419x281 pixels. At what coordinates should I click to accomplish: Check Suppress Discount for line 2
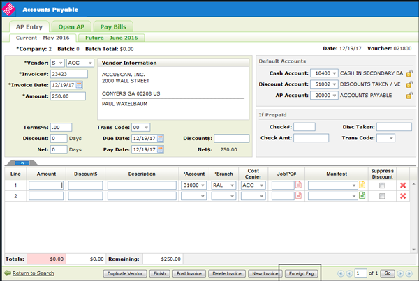[382, 197]
